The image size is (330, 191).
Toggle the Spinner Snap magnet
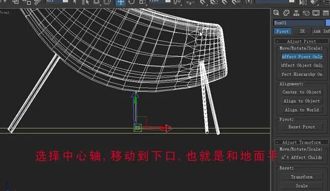[236, 2]
